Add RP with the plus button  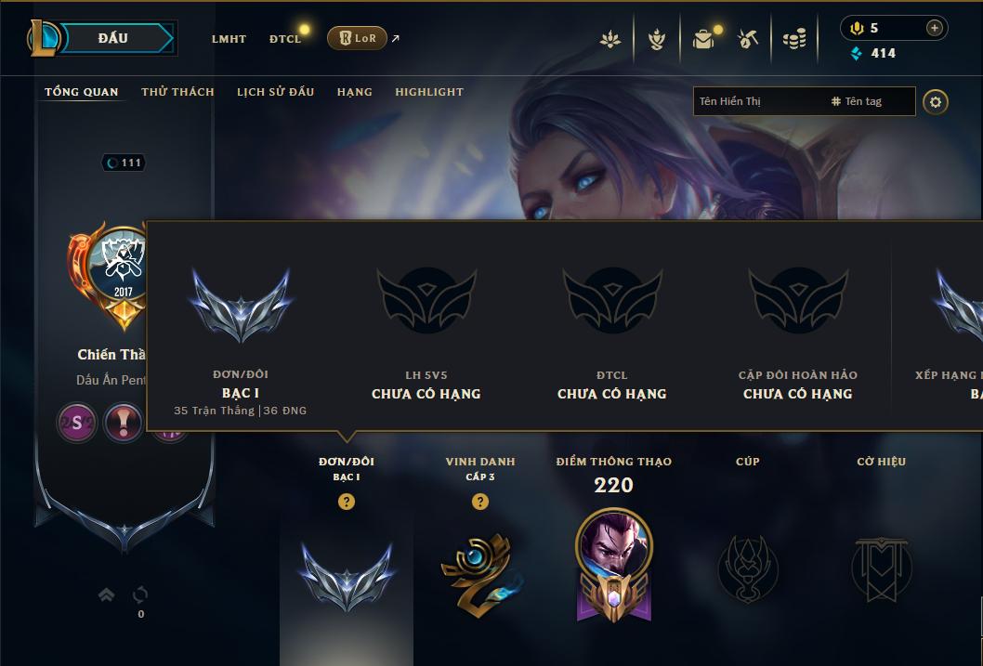click(x=934, y=28)
